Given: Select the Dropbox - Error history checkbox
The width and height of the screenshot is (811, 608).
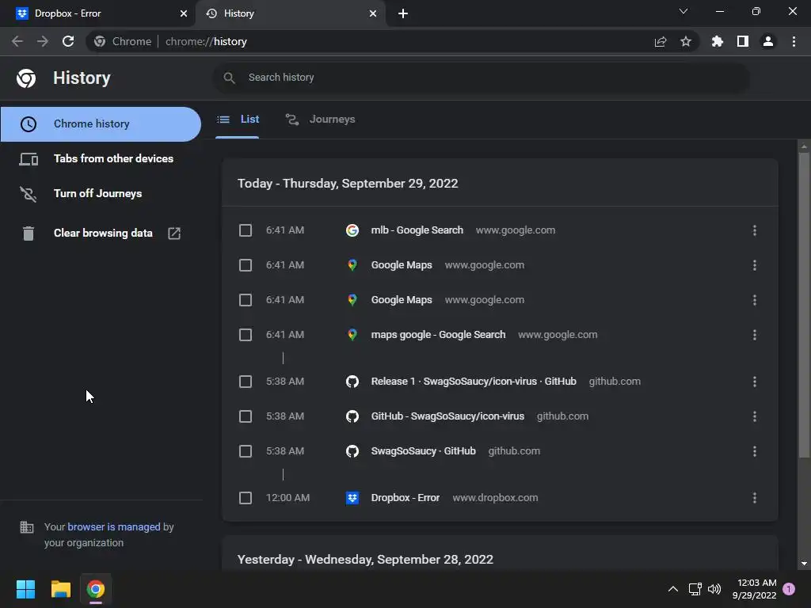Looking at the screenshot, I should (246, 498).
